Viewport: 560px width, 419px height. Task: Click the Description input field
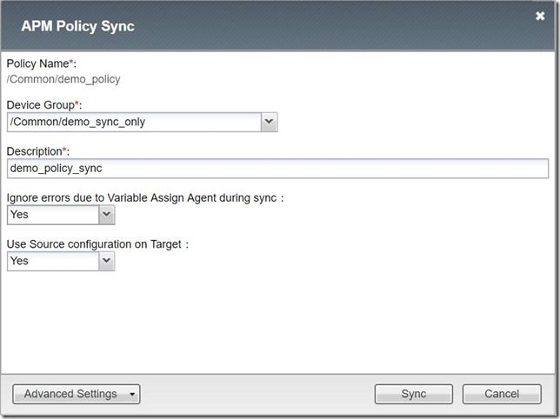click(x=277, y=169)
